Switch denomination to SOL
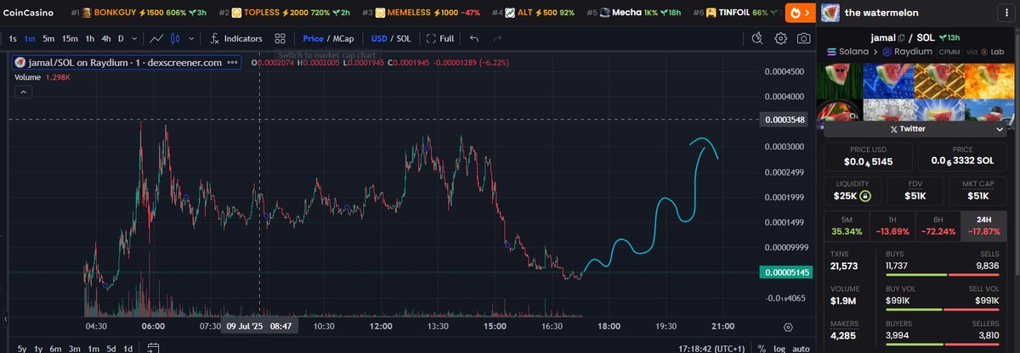The width and height of the screenshot is (1020, 353). pos(404,38)
